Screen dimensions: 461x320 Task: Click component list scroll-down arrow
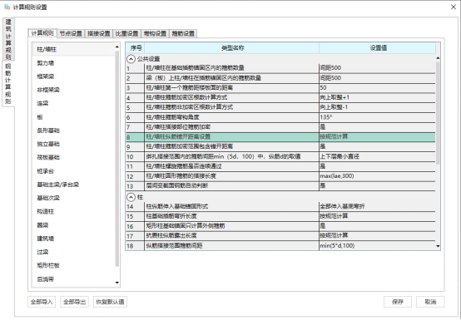117,283
